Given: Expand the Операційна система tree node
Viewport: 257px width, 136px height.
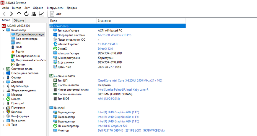Looking at the screenshot, I should 4,73.
